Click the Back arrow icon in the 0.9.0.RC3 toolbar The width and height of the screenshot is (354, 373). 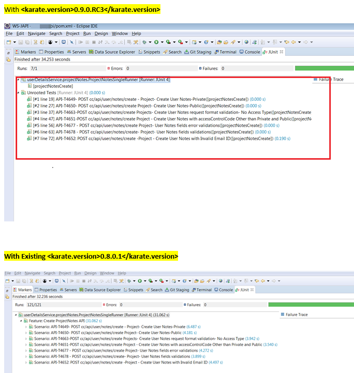293,42
